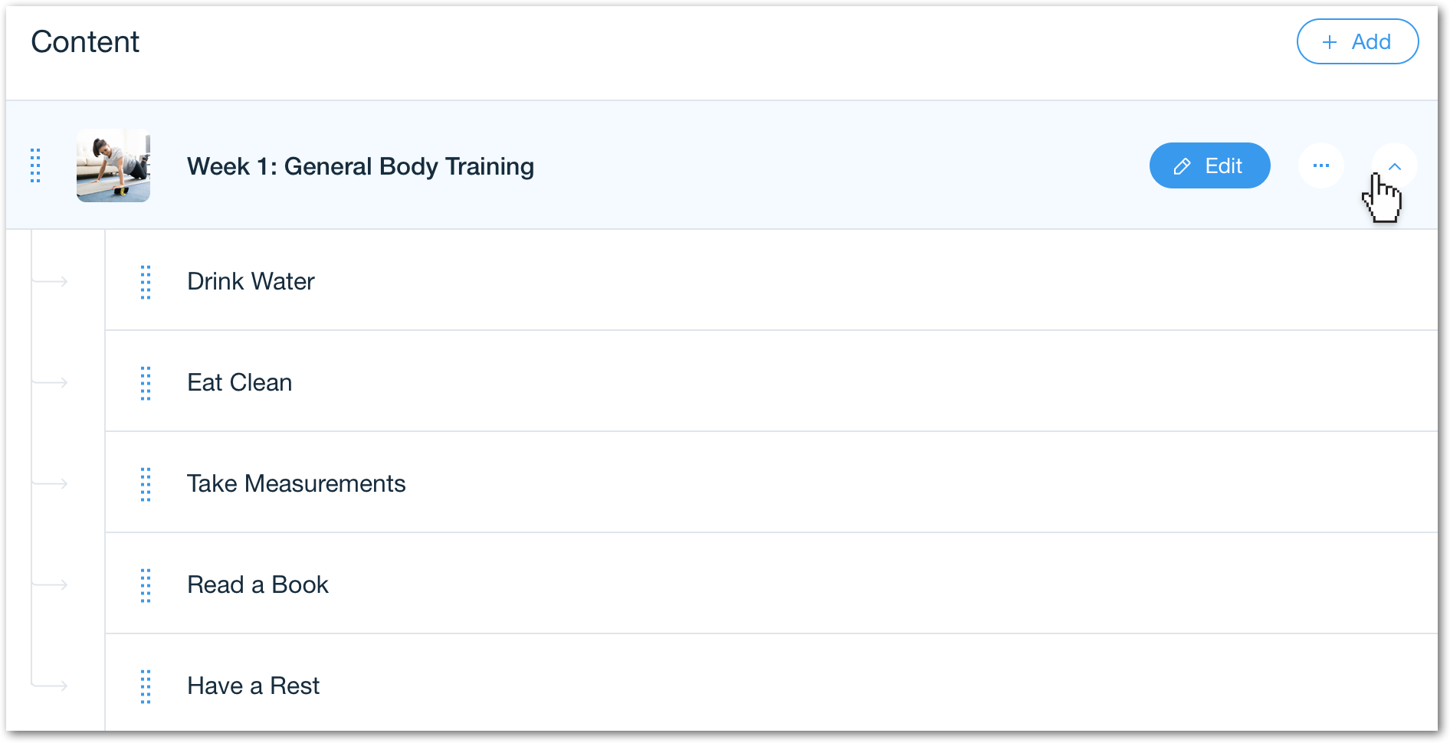Click the Week 1 workout thumbnail image
The width and height of the screenshot is (1450, 743).
[x=113, y=165]
